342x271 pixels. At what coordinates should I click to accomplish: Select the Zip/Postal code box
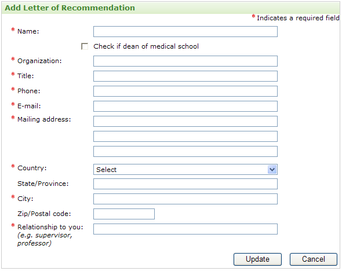pos(124,214)
